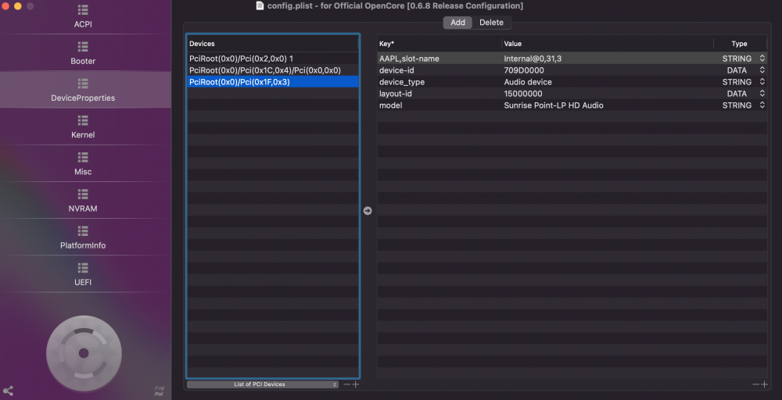
Task: Click the value Internal@0,31,3
Action: click(533, 59)
